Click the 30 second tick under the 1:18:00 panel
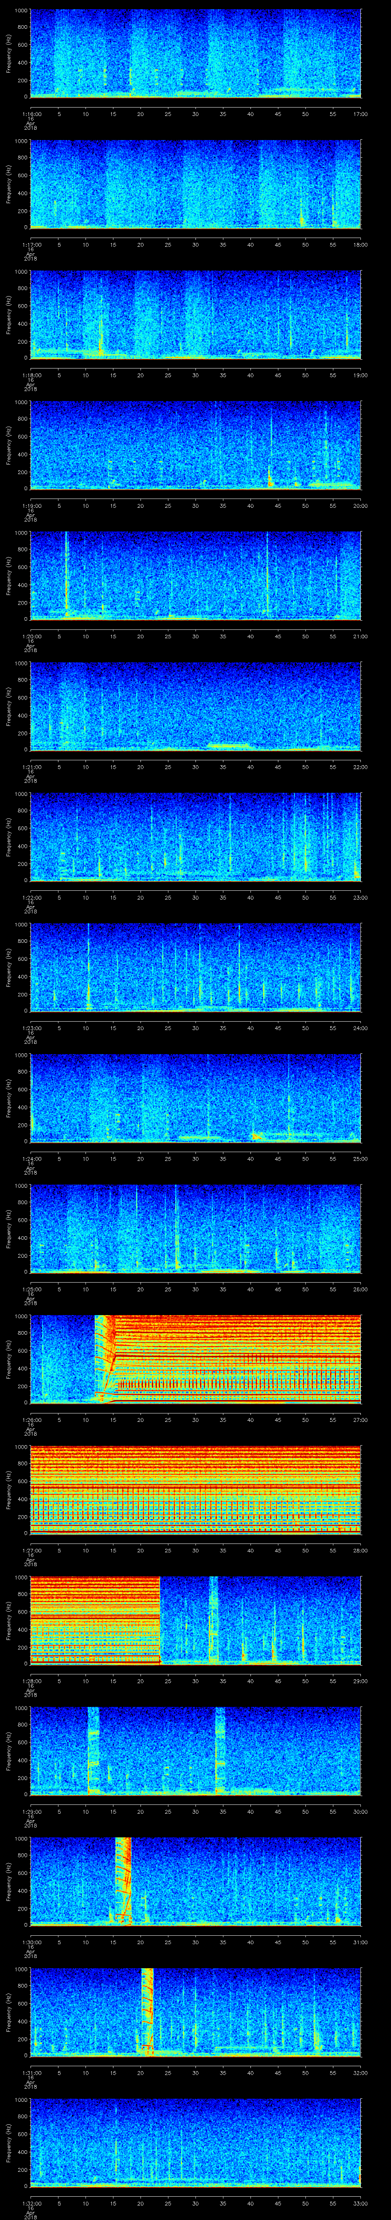Image resolution: width=391 pixels, height=2220 pixels. click(195, 375)
